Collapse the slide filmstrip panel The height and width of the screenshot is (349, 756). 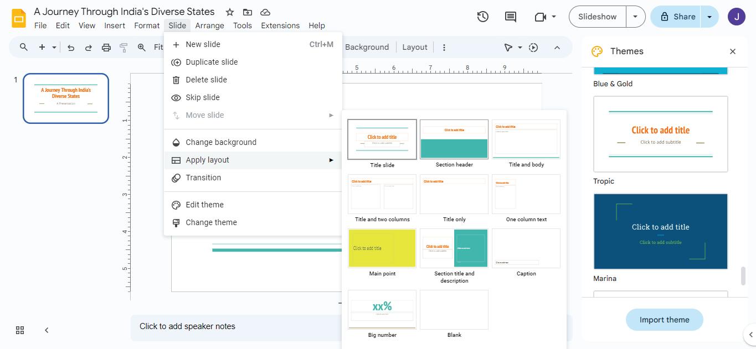pyautogui.click(x=47, y=330)
